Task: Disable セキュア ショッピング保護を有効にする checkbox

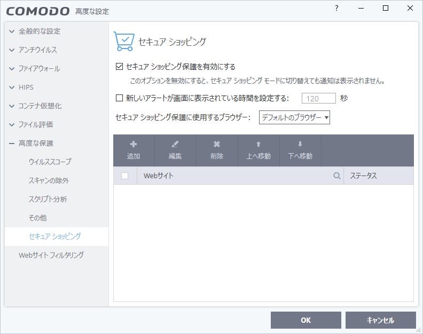Action: pos(120,67)
